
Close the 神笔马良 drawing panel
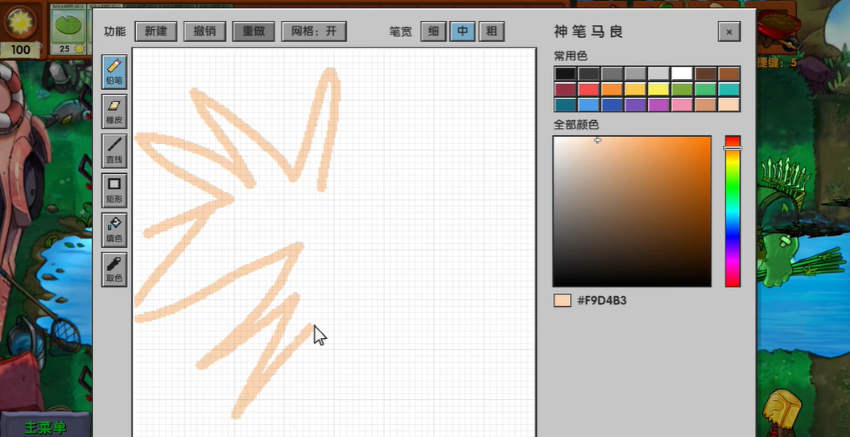[729, 31]
